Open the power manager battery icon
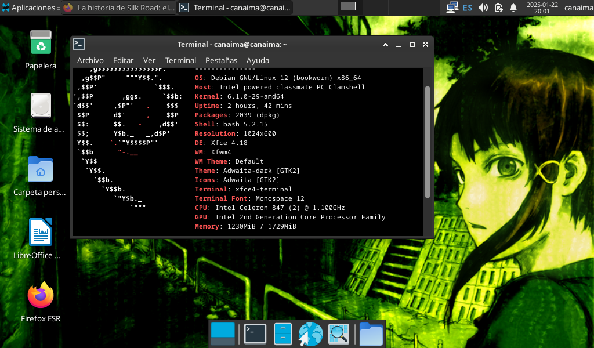Screen dimensions: 594x348 click(498, 8)
